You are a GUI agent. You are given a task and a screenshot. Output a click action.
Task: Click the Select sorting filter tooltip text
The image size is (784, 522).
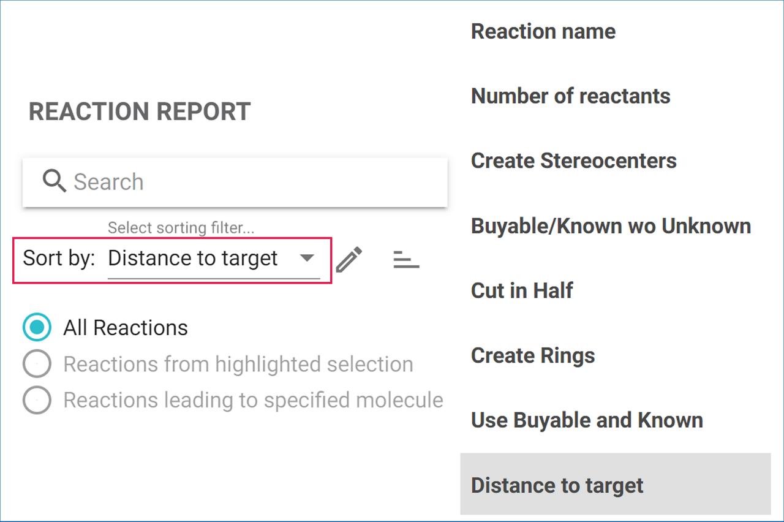[181, 228]
